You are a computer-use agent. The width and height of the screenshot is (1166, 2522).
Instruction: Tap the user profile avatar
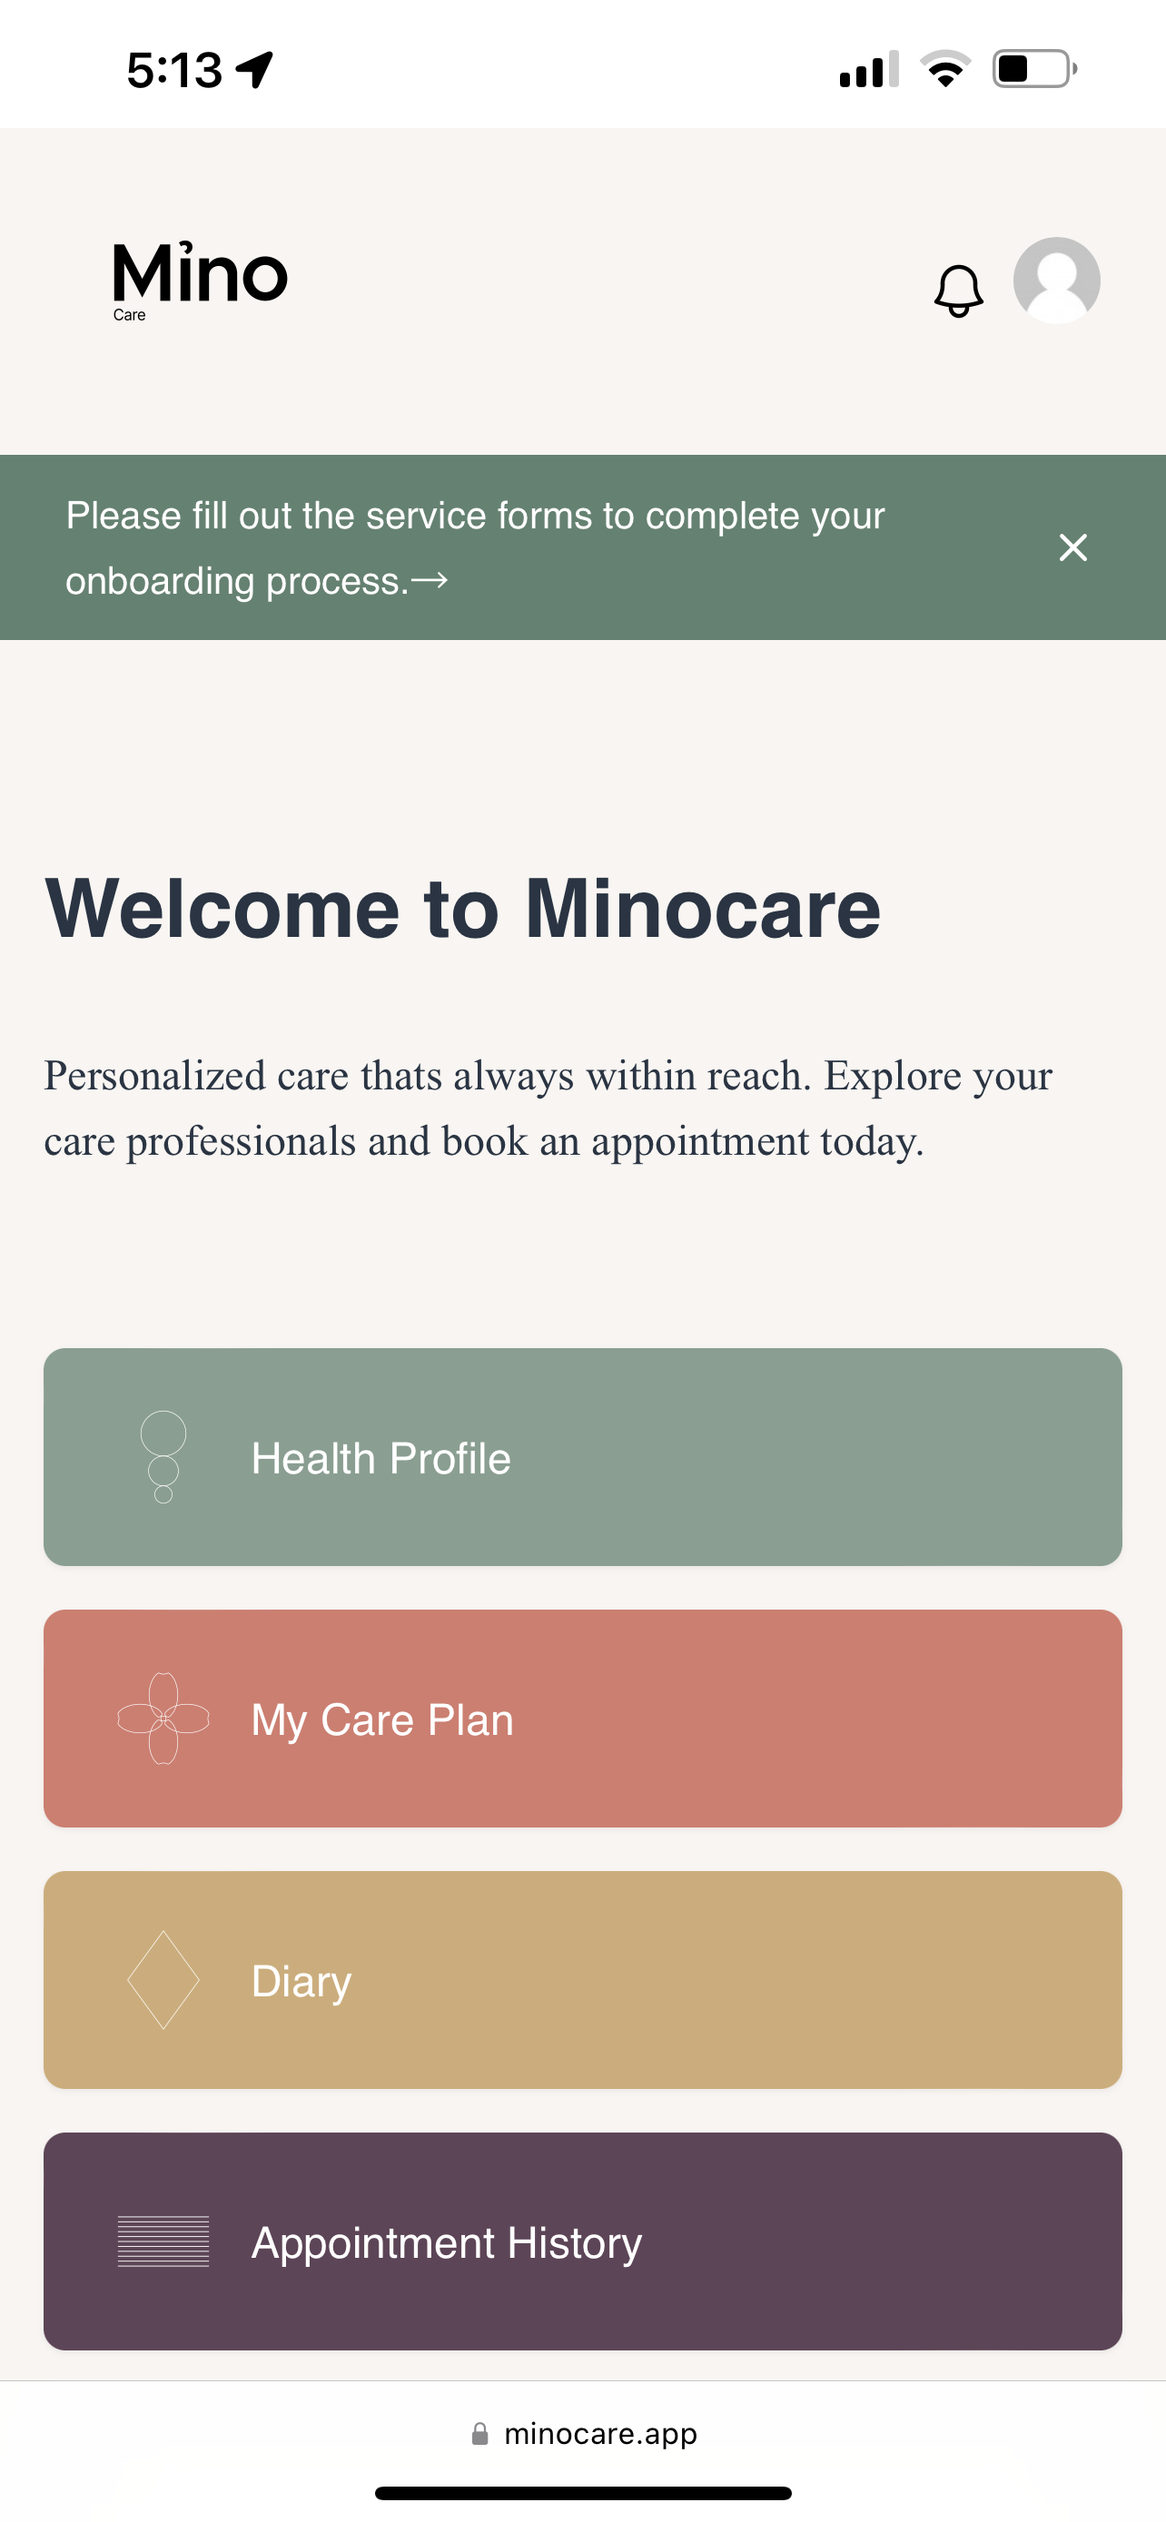point(1055,281)
